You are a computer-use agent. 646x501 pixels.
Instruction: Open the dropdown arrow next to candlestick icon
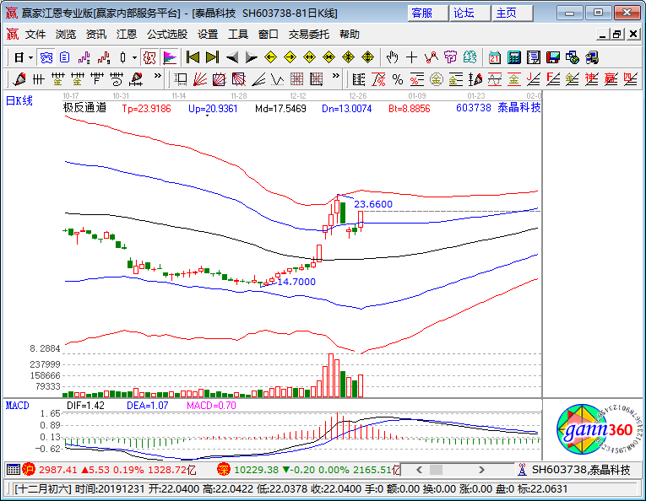click(x=134, y=57)
